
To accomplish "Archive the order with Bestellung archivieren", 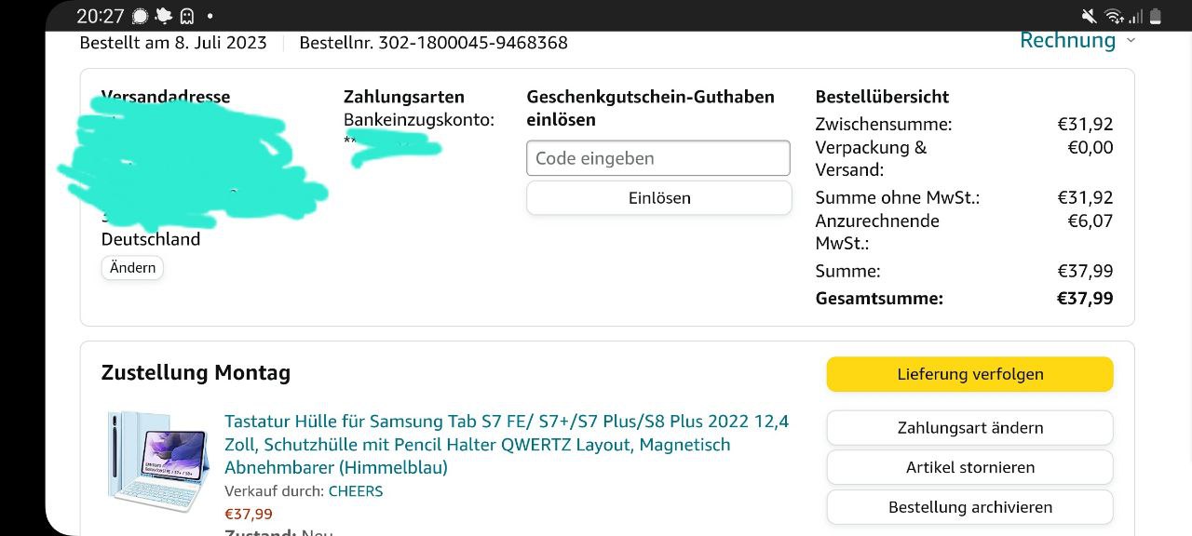I will point(969,507).
